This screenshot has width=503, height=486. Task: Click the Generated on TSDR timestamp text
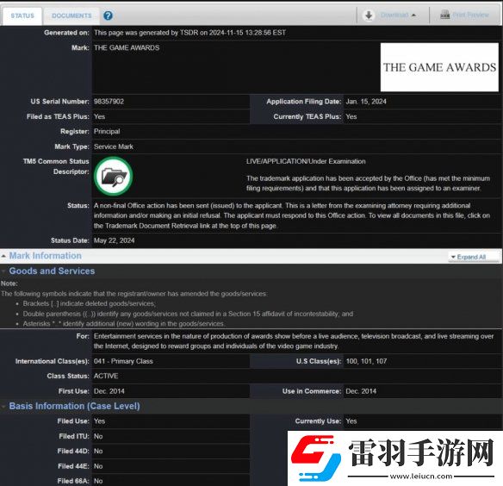tap(189, 33)
